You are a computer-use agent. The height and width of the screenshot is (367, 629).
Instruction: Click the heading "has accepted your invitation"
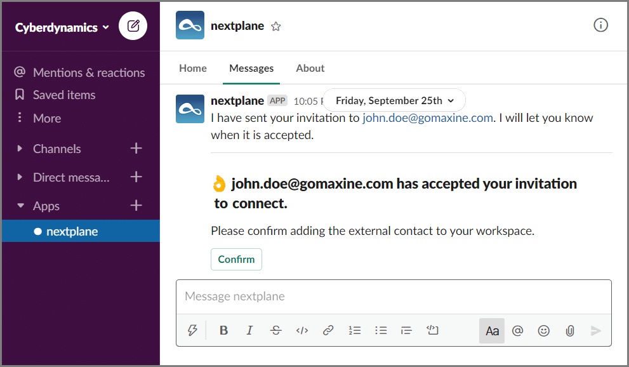pos(487,183)
